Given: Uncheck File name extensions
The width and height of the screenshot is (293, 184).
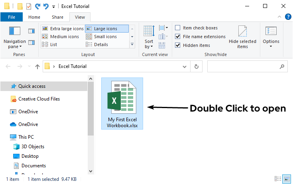Looking at the screenshot, I should (178, 37).
